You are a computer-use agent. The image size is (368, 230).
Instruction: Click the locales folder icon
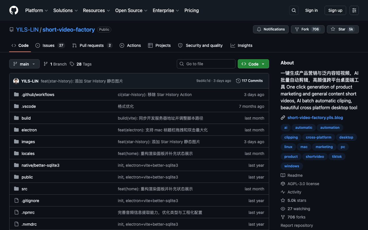[16, 153]
